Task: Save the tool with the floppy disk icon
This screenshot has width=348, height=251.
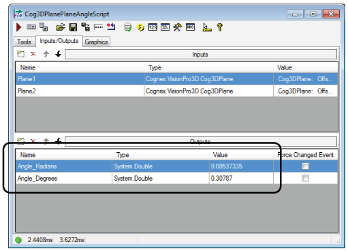Action: (x=73, y=27)
